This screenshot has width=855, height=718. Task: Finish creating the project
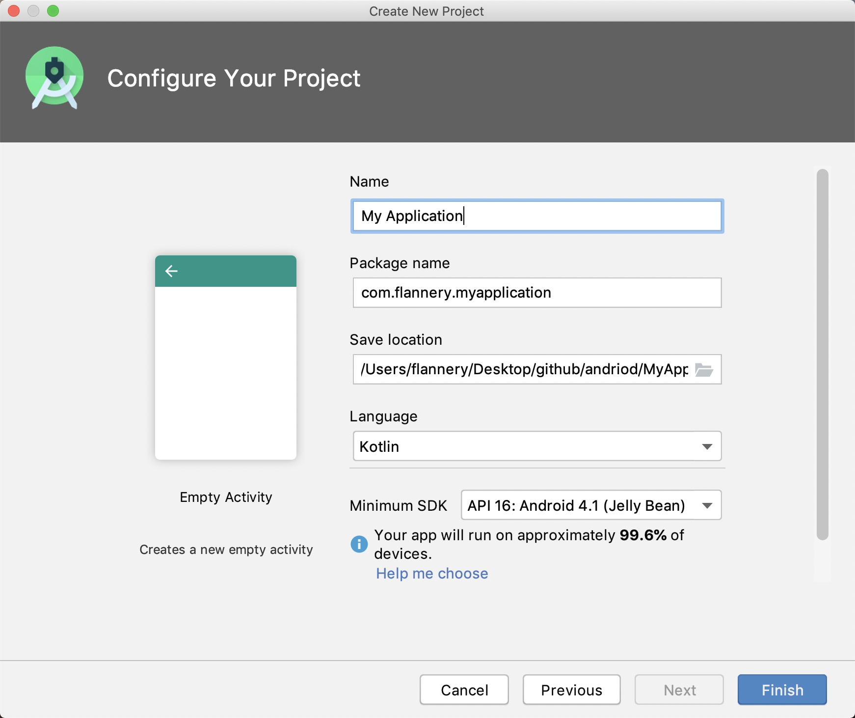782,690
